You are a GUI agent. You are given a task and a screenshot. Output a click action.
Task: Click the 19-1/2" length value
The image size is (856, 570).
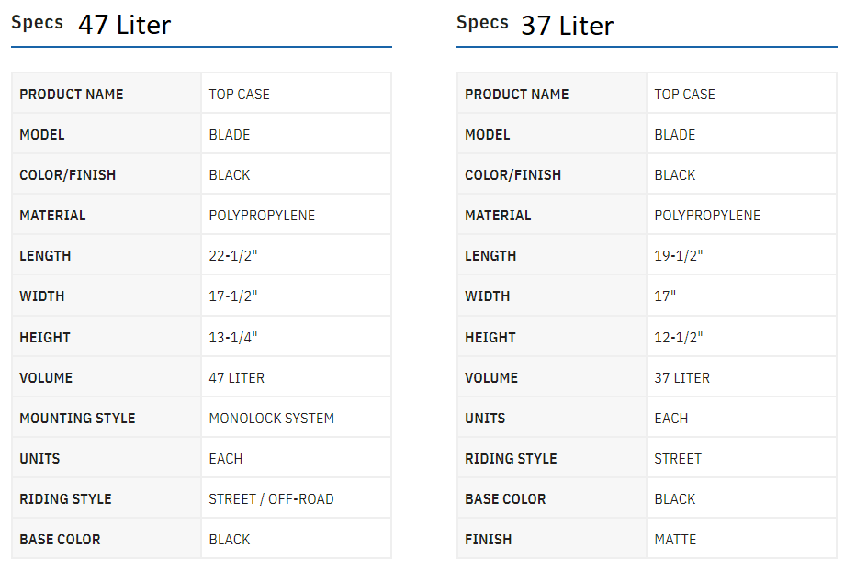[x=679, y=256]
